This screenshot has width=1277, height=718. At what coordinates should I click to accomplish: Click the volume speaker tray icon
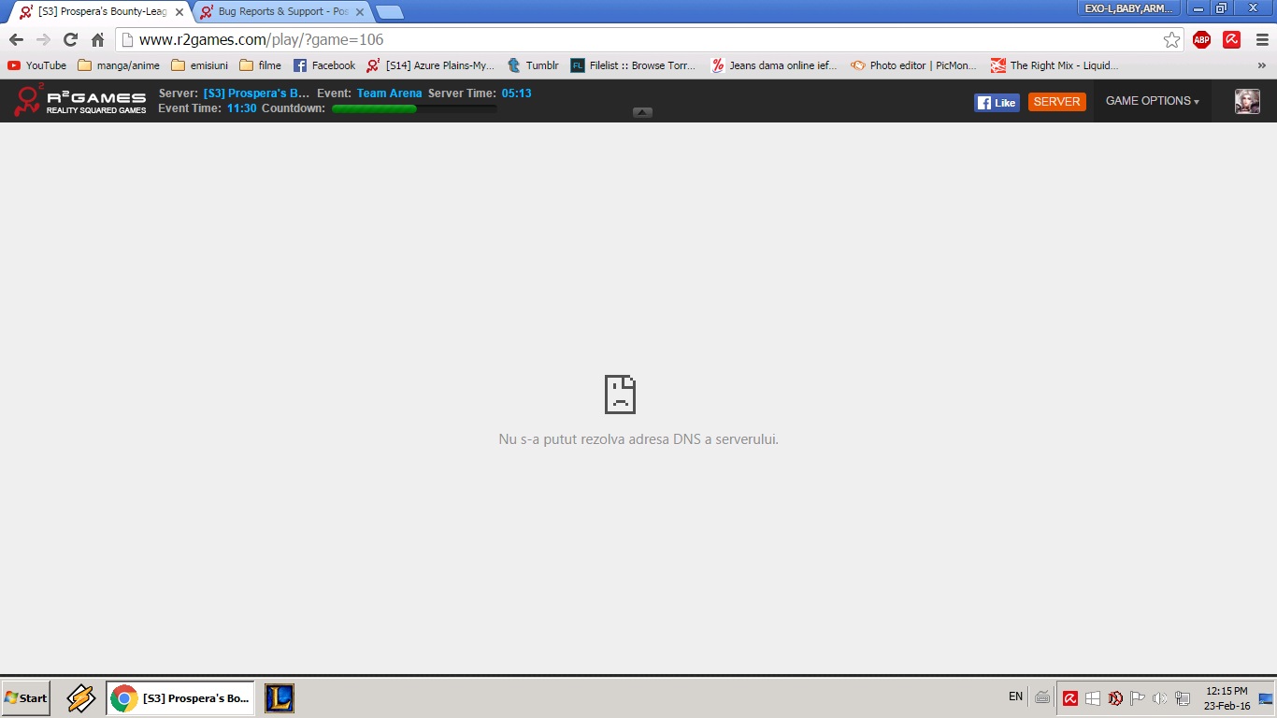coord(1159,698)
